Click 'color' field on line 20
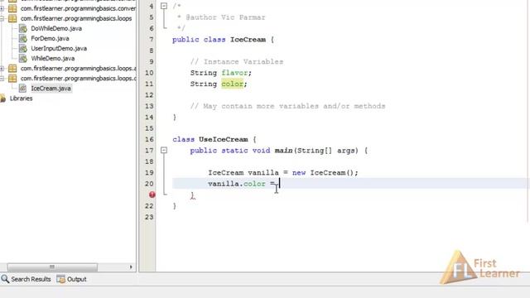 click(x=254, y=184)
